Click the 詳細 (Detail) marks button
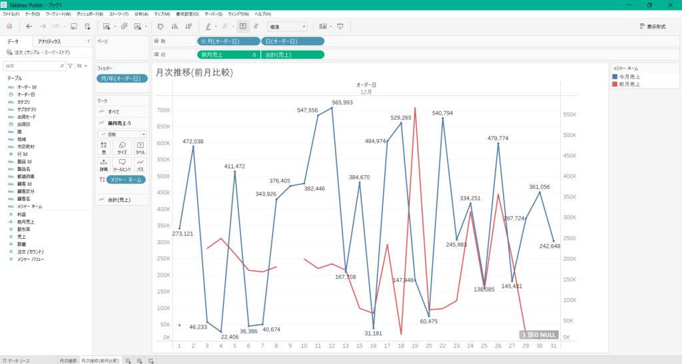The image size is (682, 364). click(x=103, y=165)
